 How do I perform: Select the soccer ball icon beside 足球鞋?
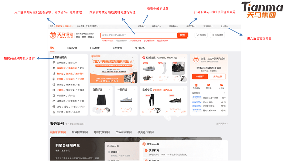tap(53, 78)
